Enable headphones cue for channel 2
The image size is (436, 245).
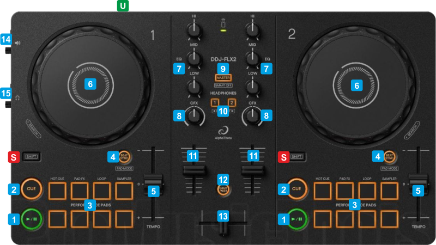[x=232, y=102]
